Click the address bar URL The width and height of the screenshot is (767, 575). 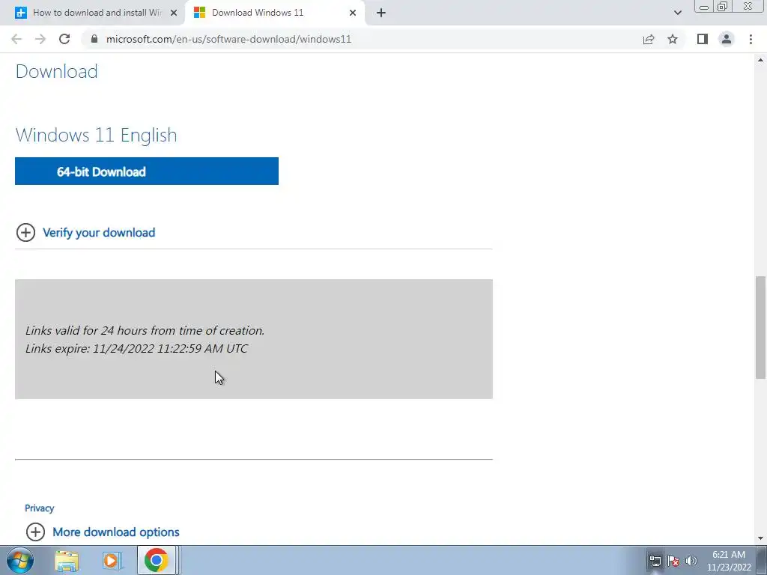pos(228,39)
